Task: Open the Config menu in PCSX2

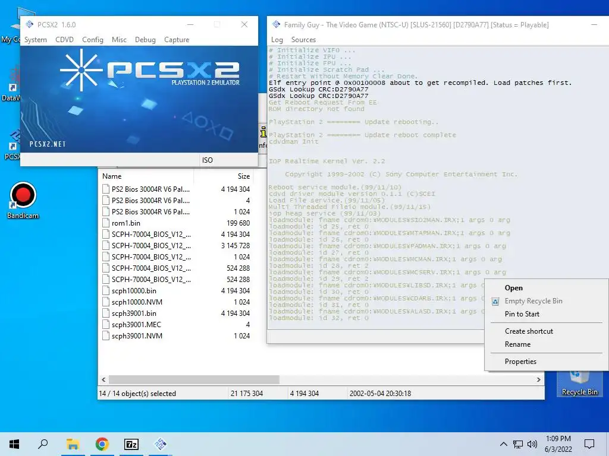Action: point(92,40)
